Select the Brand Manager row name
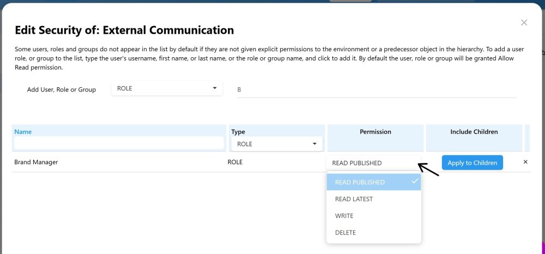 pos(36,162)
